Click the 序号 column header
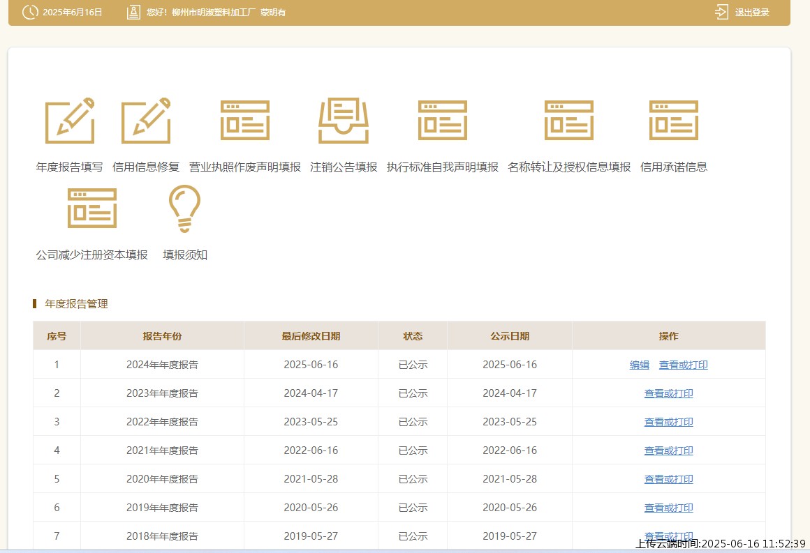 pos(57,336)
